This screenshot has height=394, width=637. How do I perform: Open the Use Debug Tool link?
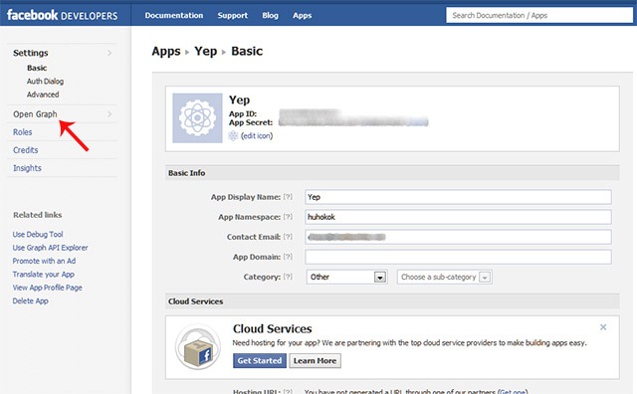38,235
